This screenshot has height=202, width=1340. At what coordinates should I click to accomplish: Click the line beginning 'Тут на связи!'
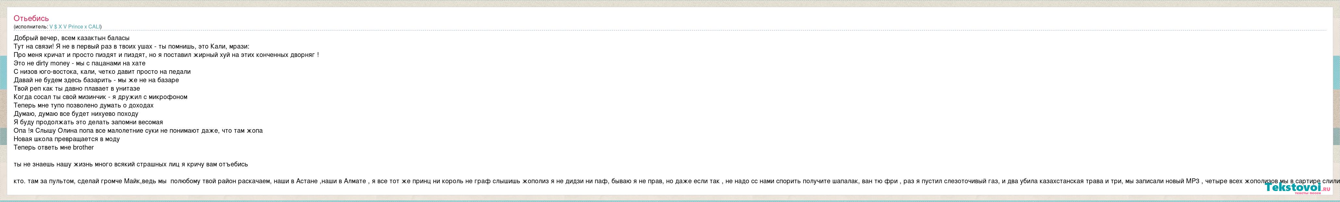(131, 46)
